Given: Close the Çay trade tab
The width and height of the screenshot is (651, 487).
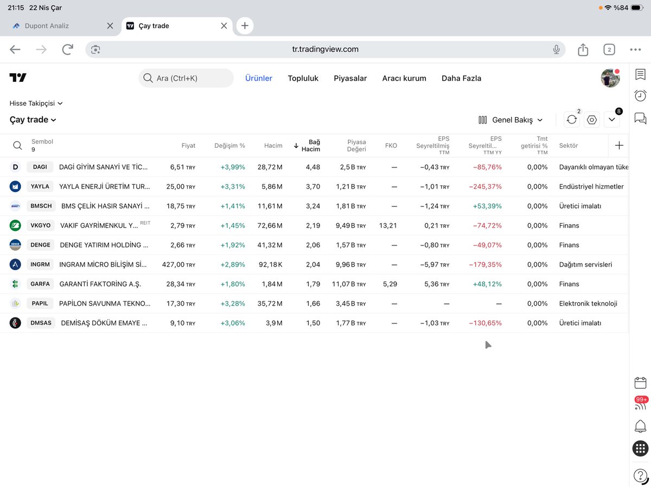Looking at the screenshot, I should coord(224,25).
